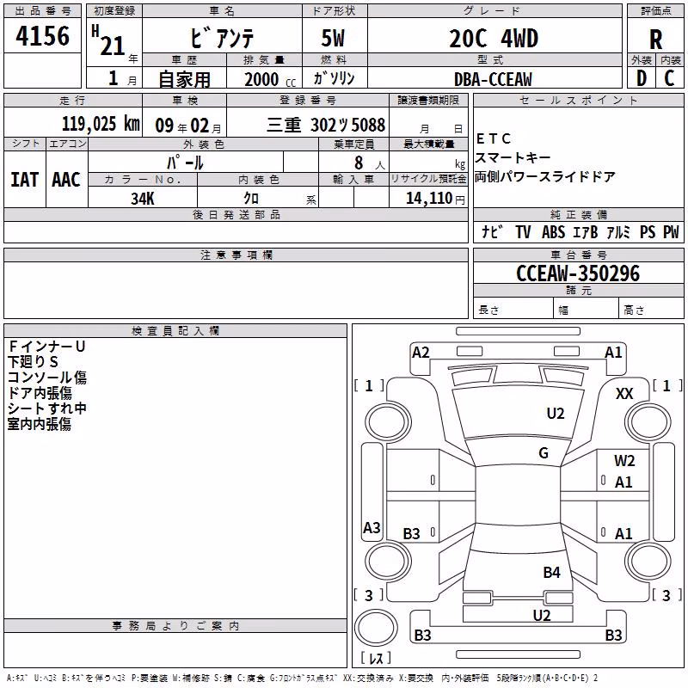Select the fuel type "ガソリン"
This screenshot has height=688, width=688.
pyautogui.click(x=334, y=78)
